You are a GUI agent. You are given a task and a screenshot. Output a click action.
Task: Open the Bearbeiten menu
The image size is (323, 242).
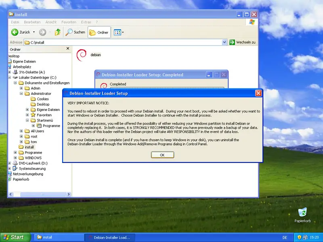pos(32,22)
